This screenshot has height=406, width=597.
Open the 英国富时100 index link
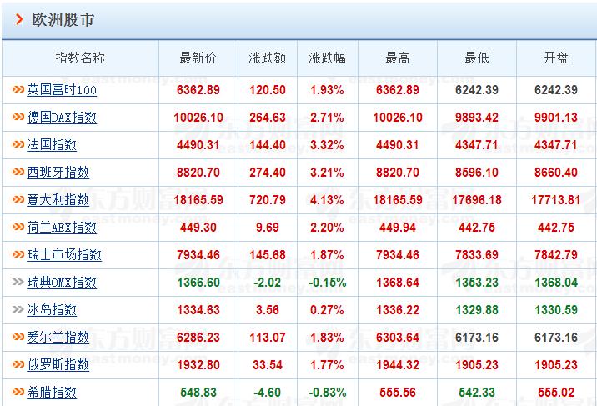61,90
